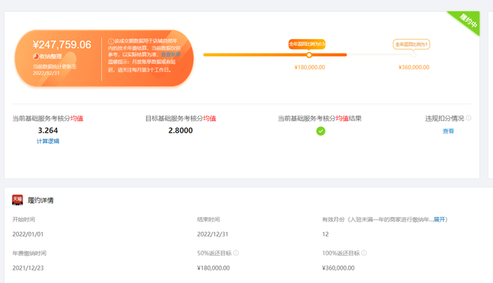The height and width of the screenshot is (283, 493).
Task: Click the 全年返回比例为0.5 orange label
Action: pyautogui.click(x=308, y=44)
